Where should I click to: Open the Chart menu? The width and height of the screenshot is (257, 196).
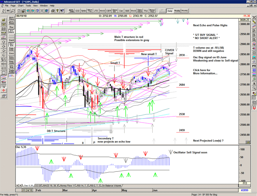tap(20, 6)
